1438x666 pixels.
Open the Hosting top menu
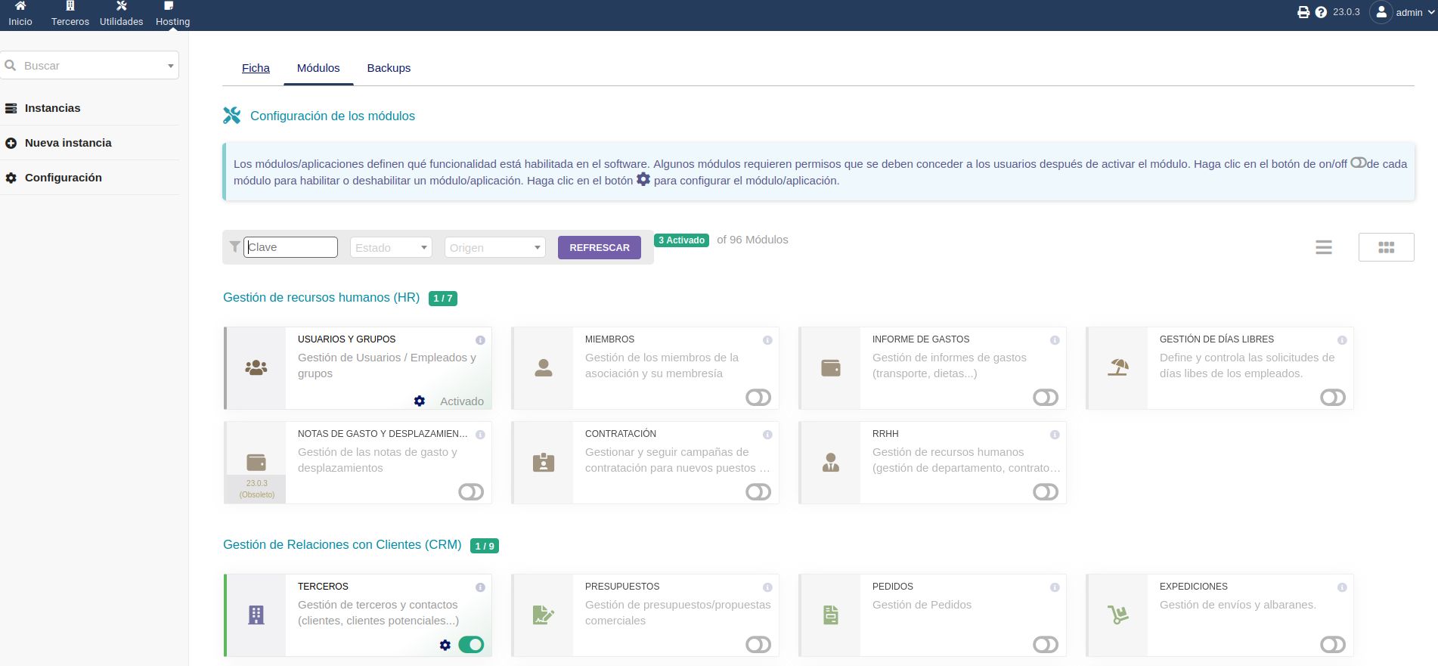172,14
